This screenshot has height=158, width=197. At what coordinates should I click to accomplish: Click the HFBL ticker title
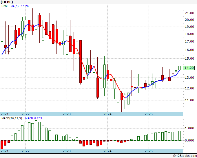(7, 2)
